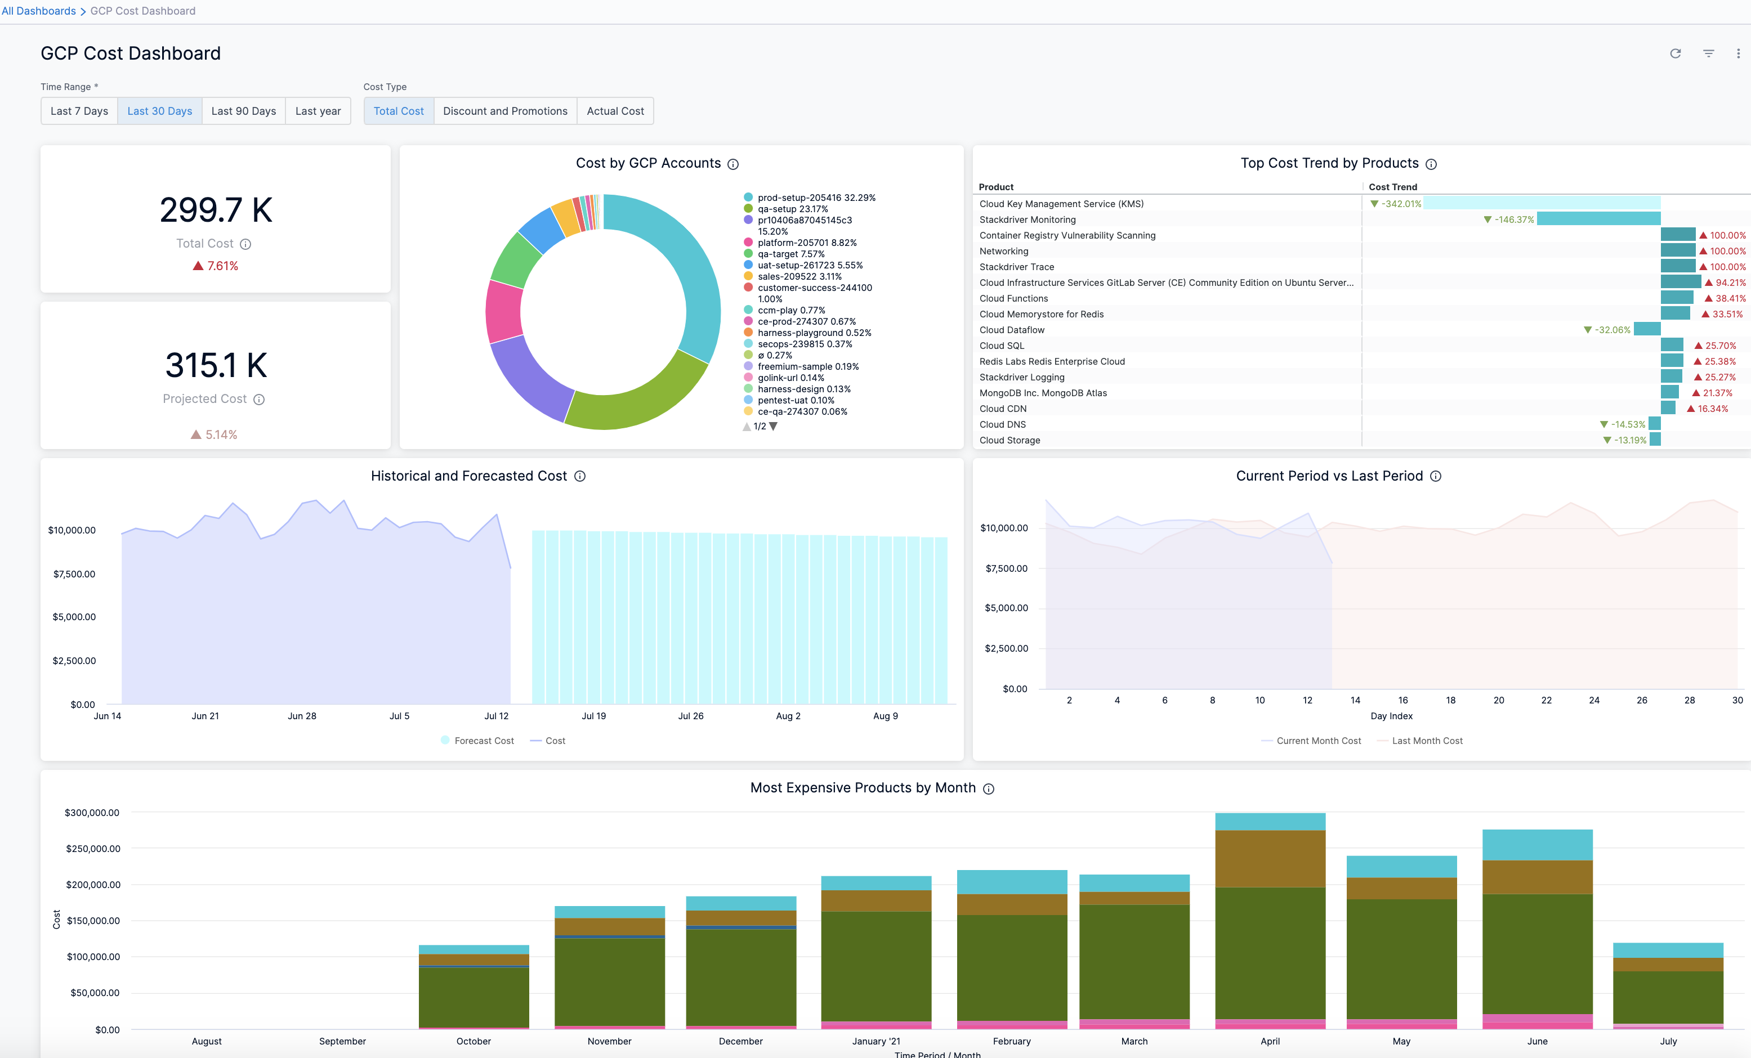
Task: Open the dashboard filters icon
Action: (1708, 53)
